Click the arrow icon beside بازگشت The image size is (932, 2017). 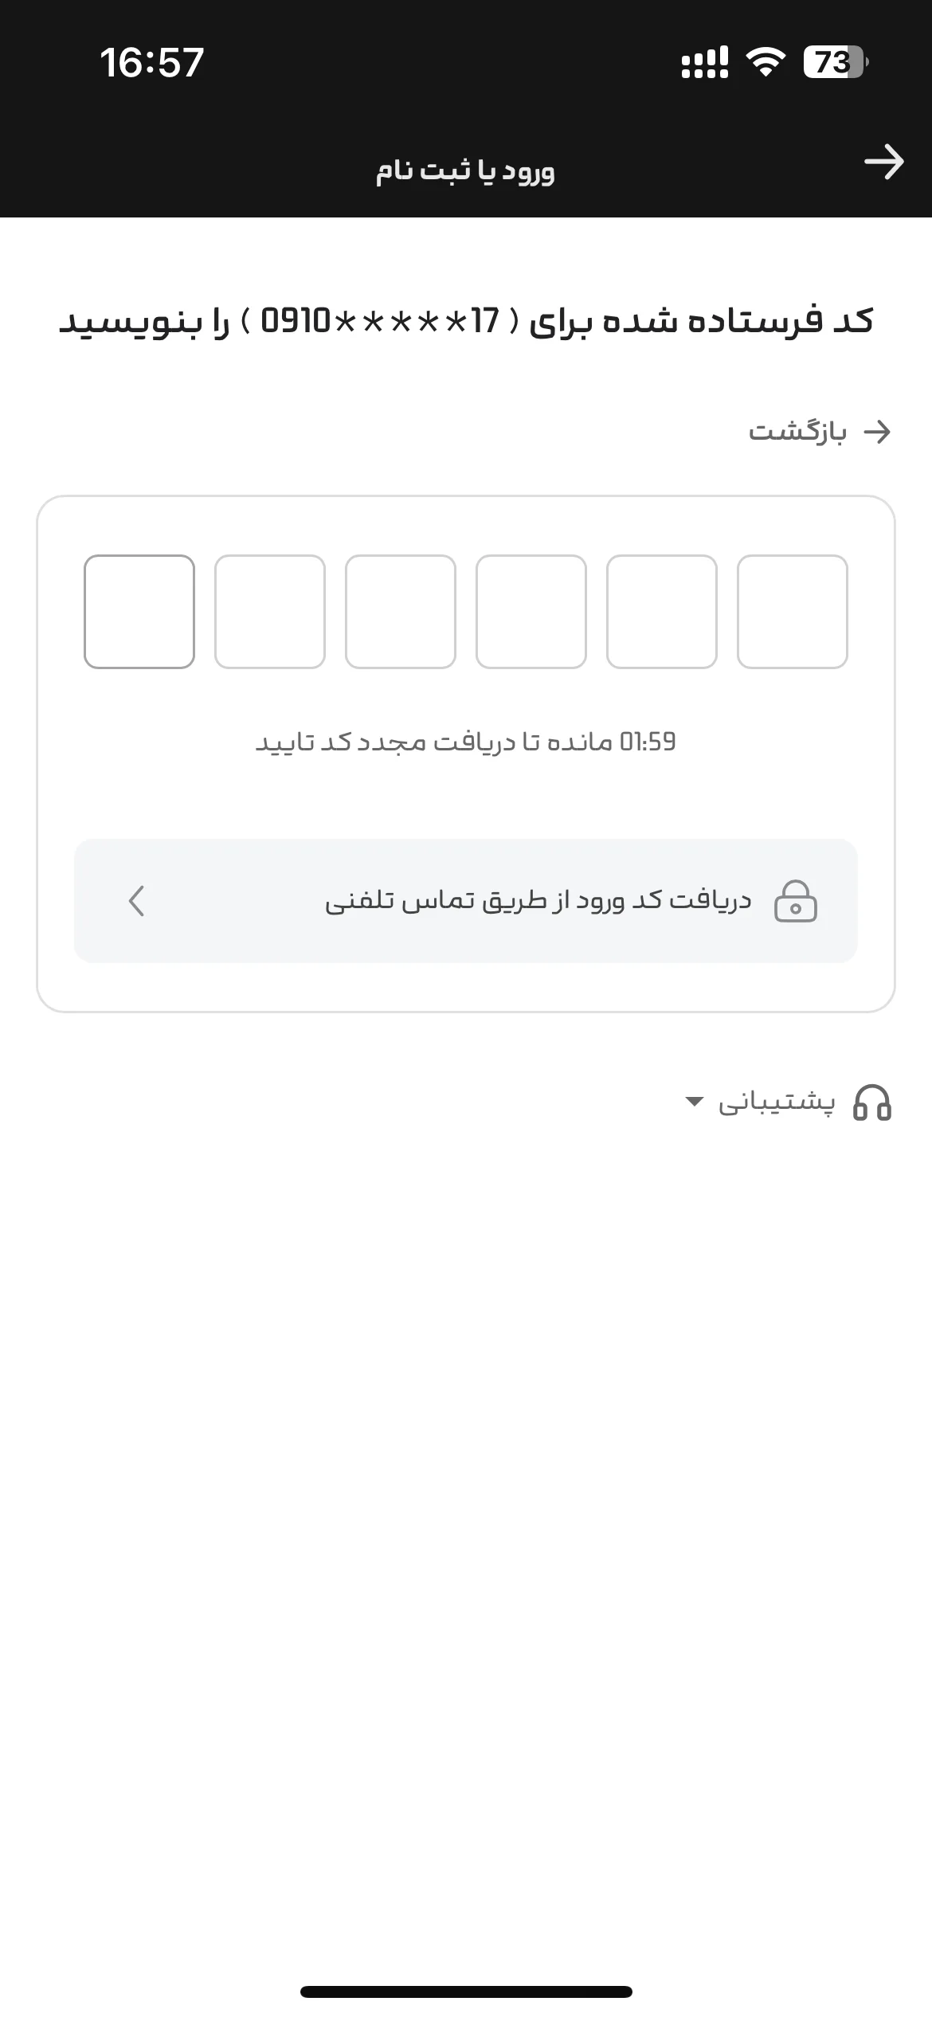click(x=877, y=432)
